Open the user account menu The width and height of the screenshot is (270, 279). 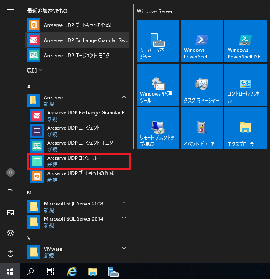11,173
